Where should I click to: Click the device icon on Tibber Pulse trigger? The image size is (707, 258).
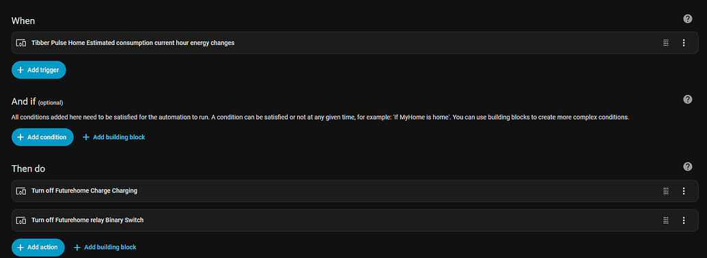(21, 43)
